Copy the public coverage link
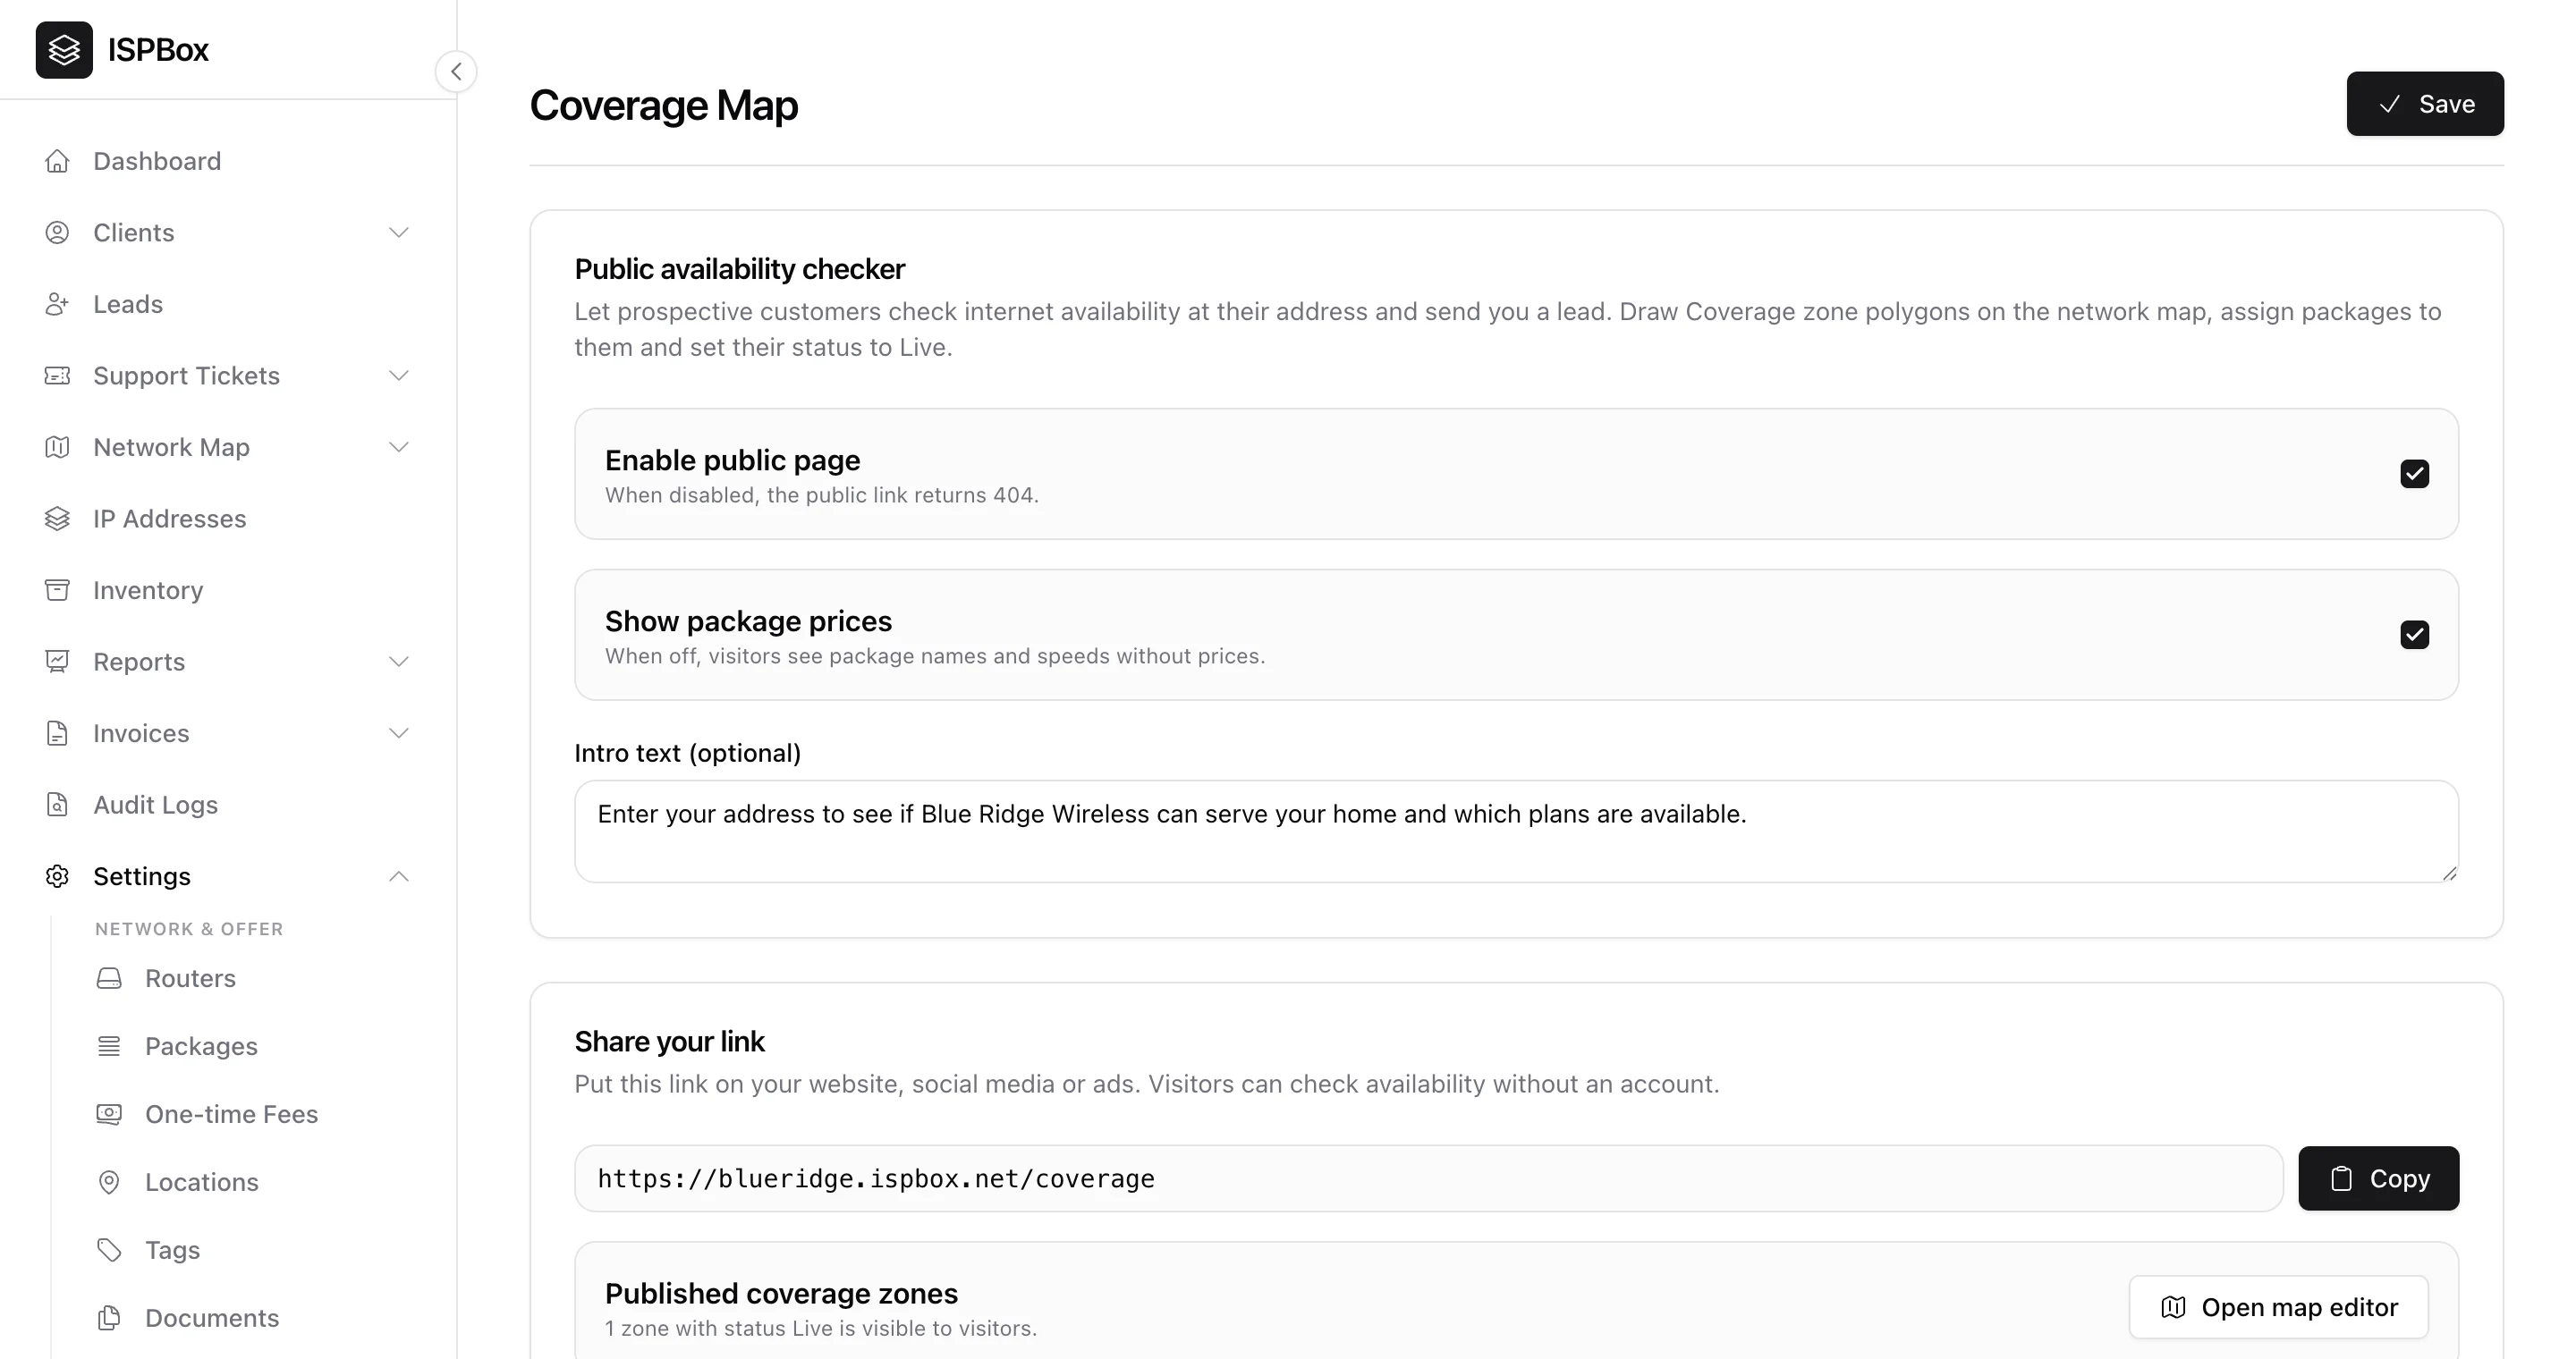This screenshot has width=2576, height=1359. tap(2378, 1179)
